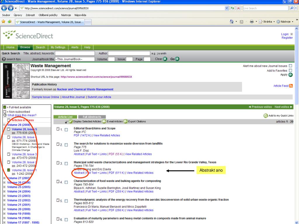Select checkbox for article 4 food waste composting
This screenshot has width=299, height=224.
click(66, 182)
